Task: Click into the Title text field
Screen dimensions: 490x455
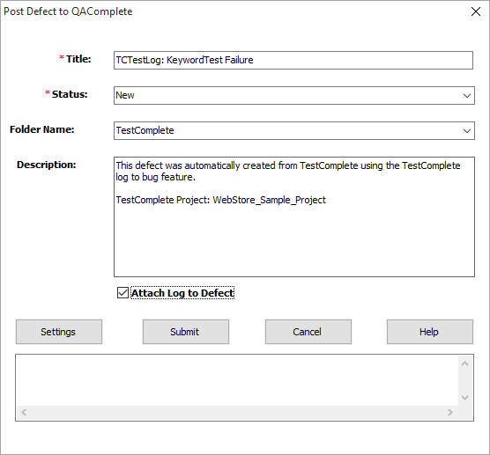Action: 293,60
